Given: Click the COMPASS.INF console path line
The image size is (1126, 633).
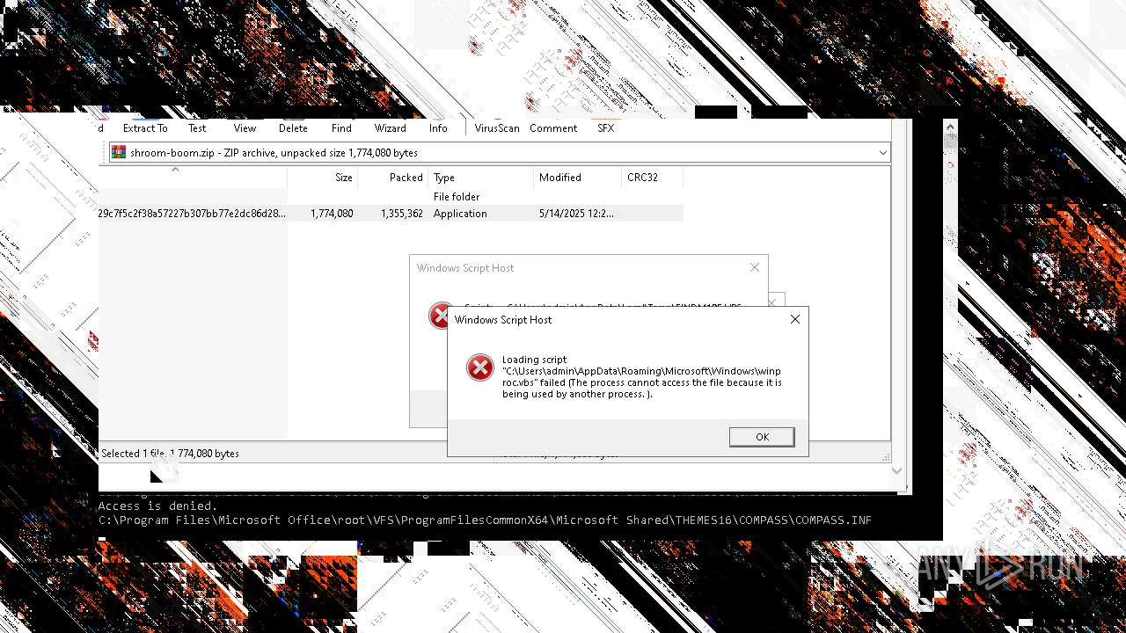Looking at the screenshot, I should 485,520.
